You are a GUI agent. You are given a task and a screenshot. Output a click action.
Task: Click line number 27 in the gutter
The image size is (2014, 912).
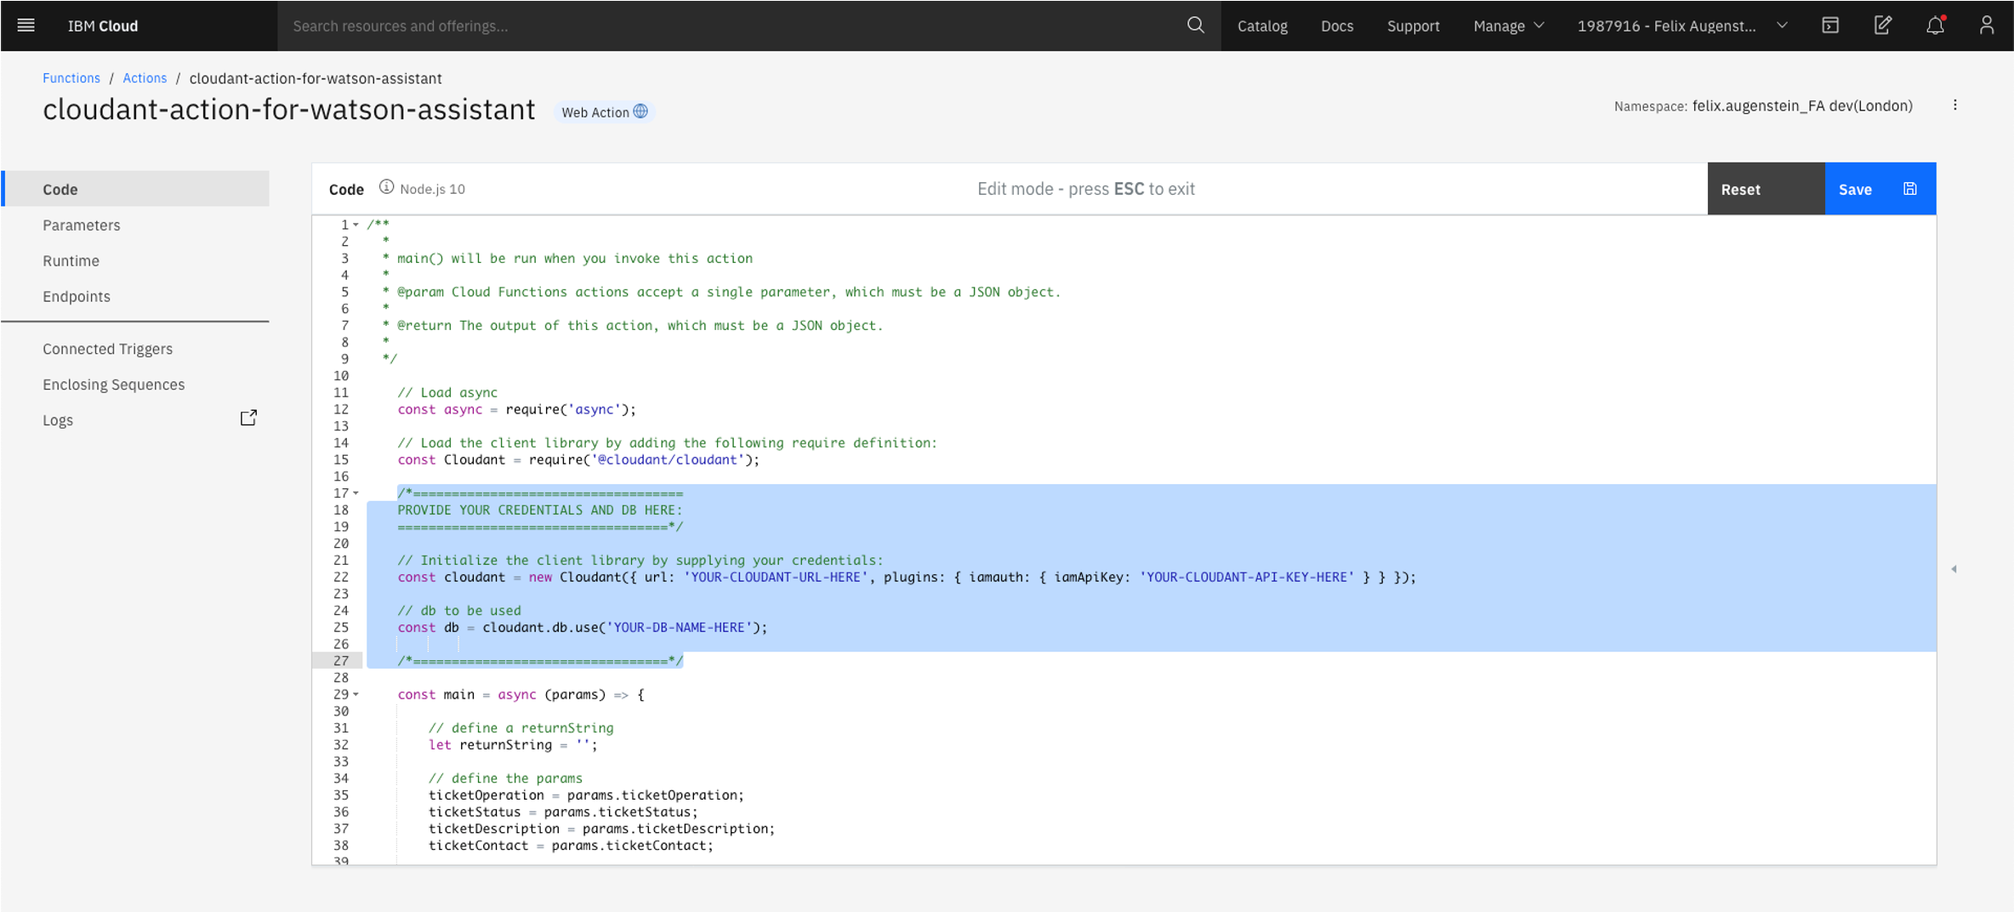point(340,661)
